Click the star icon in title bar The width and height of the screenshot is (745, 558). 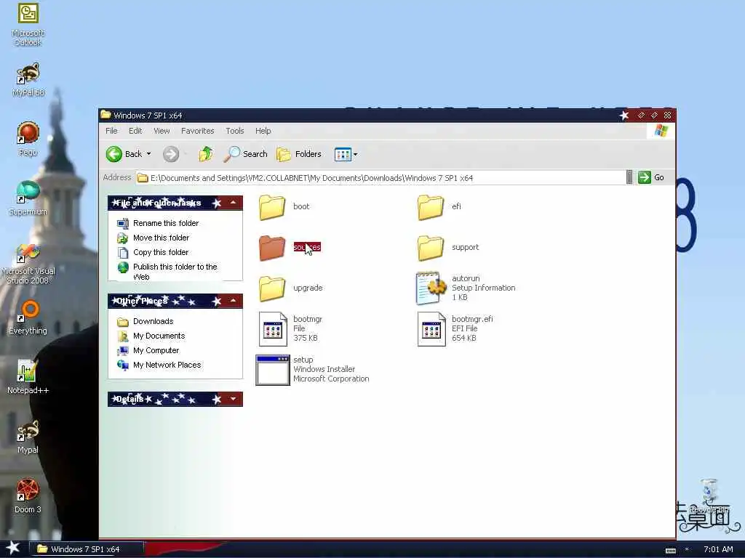pos(624,116)
